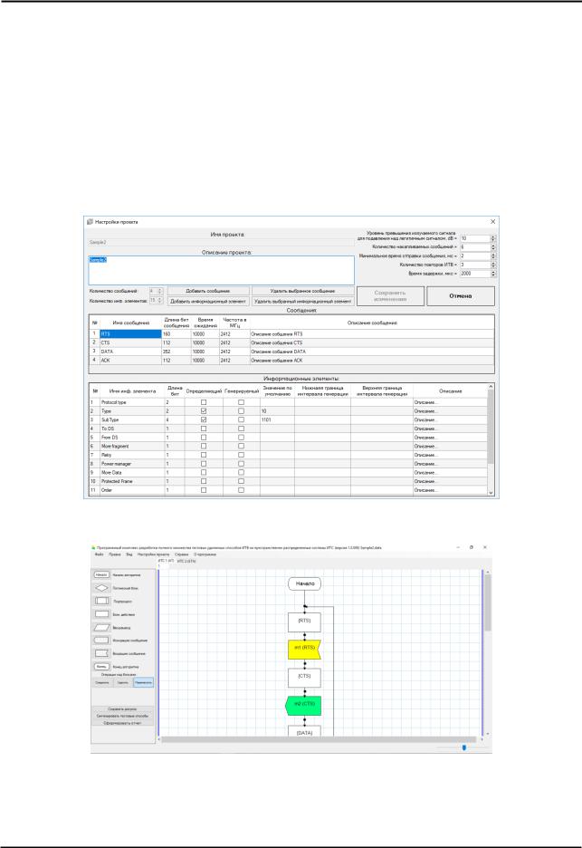The image size is (582, 848).
Task: Open the 'Правка' menu
Action: [x=115, y=554]
